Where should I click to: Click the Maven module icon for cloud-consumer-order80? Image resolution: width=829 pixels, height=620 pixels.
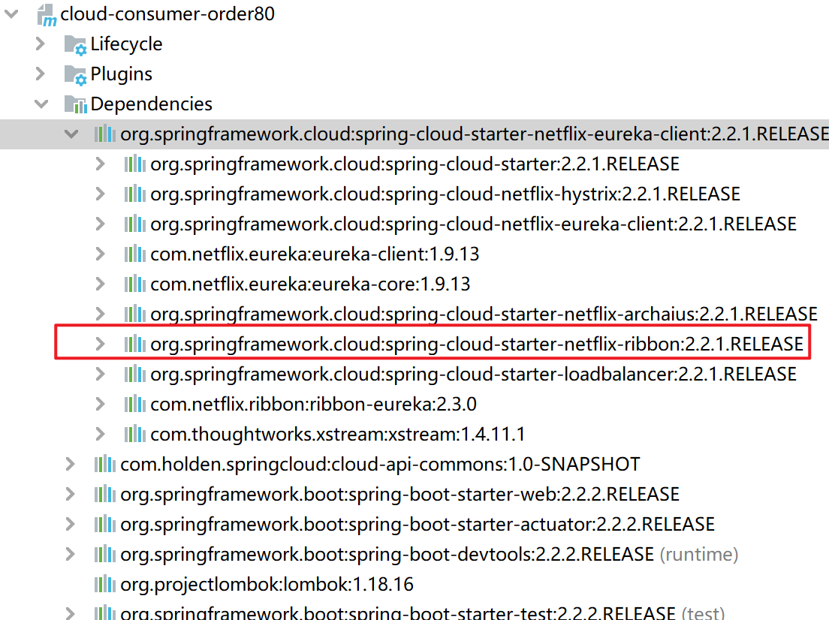[x=47, y=14]
